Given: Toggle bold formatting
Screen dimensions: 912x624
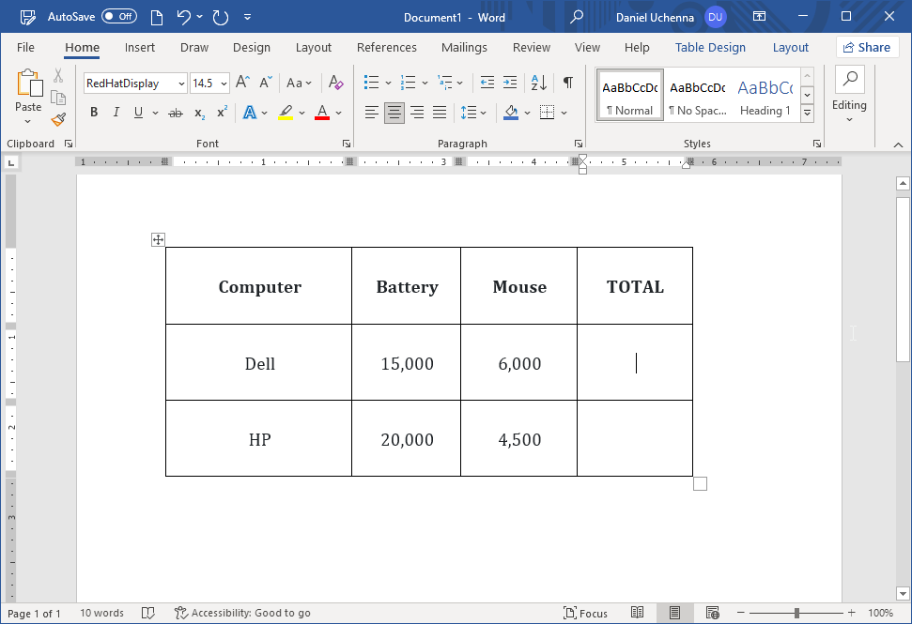Looking at the screenshot, I should 94,112.
